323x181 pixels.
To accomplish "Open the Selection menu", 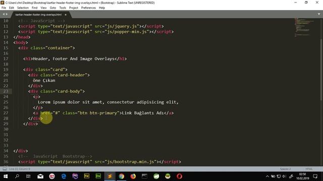I will click(x=23, y=8).
